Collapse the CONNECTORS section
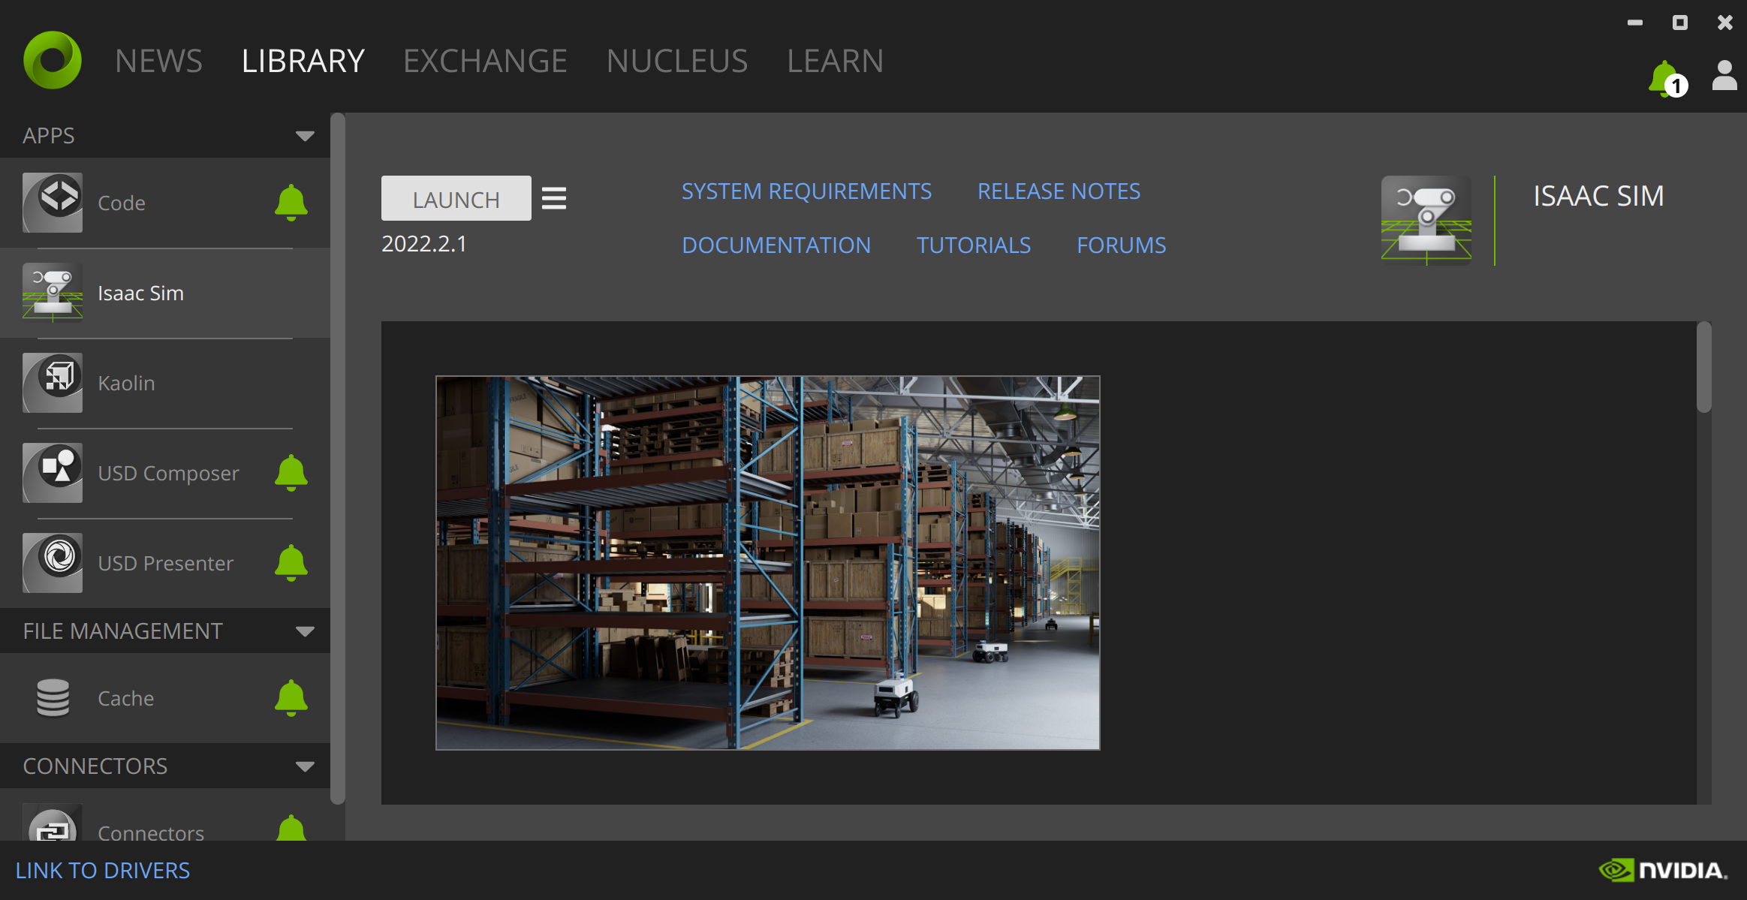 point(305,766)
